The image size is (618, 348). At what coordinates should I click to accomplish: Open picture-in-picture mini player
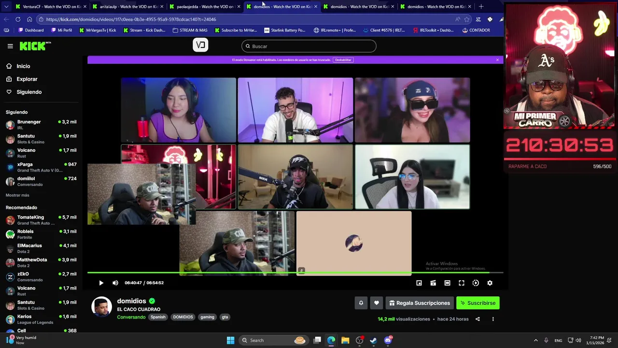pos(419,283)
